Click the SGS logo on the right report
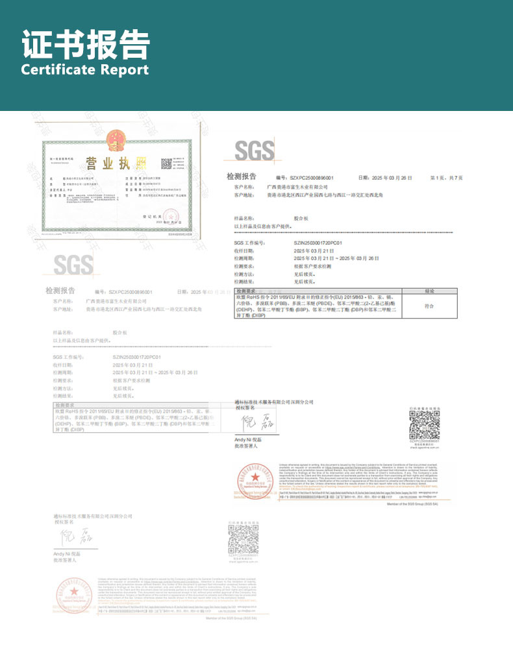 pos(254,150)
